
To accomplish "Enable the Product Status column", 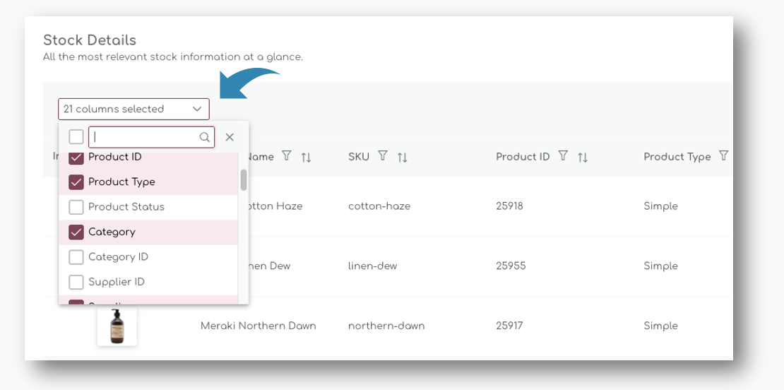I will [76, 207].
